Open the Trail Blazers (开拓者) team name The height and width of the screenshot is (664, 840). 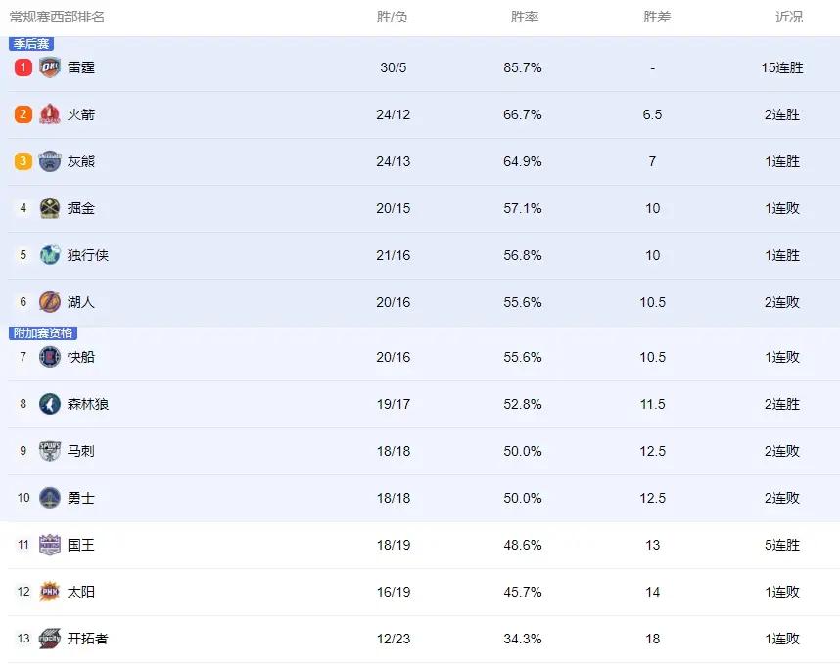pyautogui.click(x=88, y=639)
